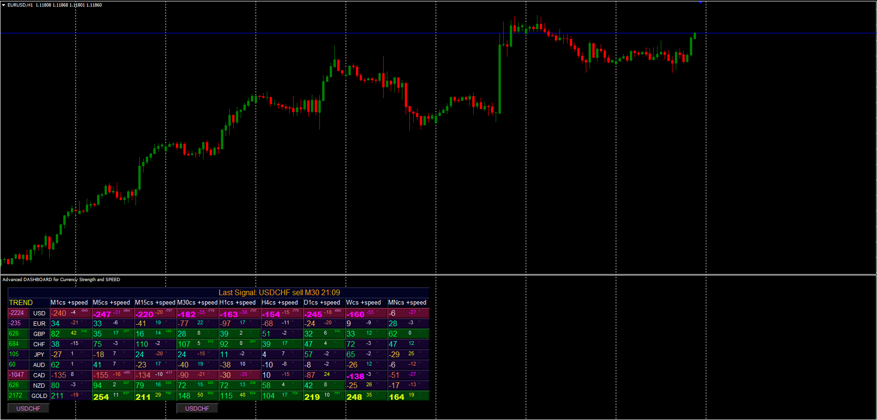Click the 'M15cs +speed' column header

click(x=155, y=303)
